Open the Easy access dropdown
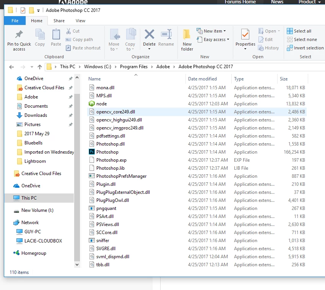The width and height of the screenshot is (325, 290). (228, 39)
